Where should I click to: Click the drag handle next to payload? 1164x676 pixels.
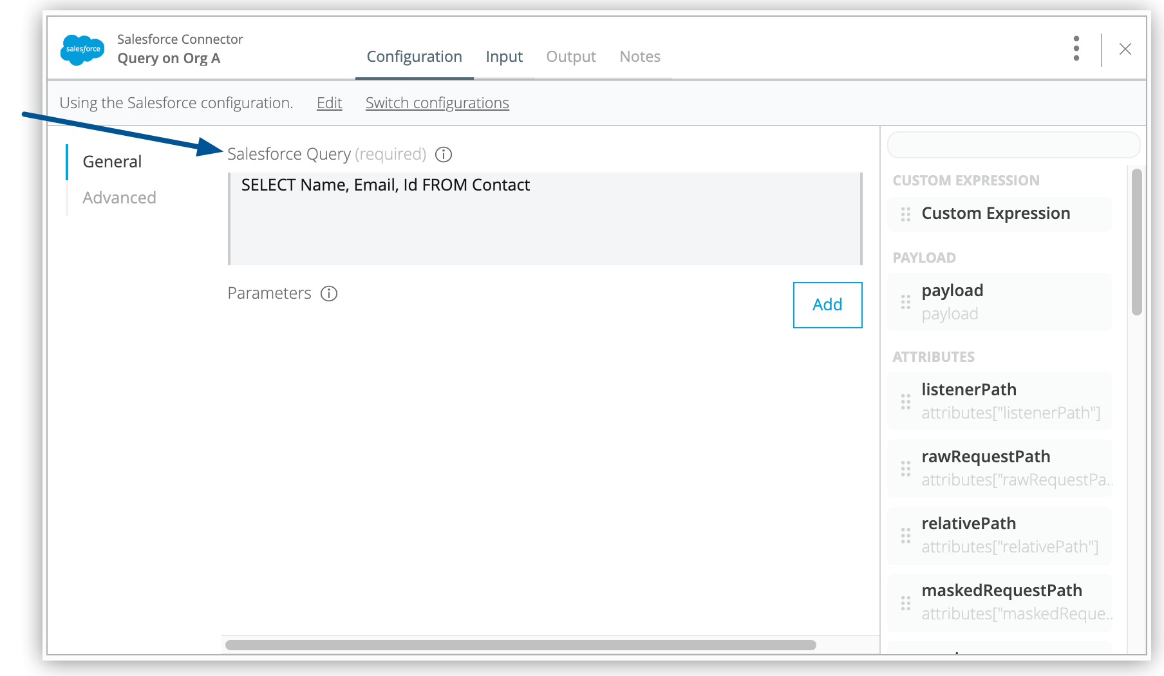pyautogui.click(x=905, y=301)
